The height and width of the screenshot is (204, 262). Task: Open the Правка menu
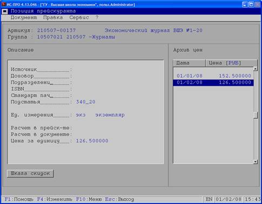[53, 17]
